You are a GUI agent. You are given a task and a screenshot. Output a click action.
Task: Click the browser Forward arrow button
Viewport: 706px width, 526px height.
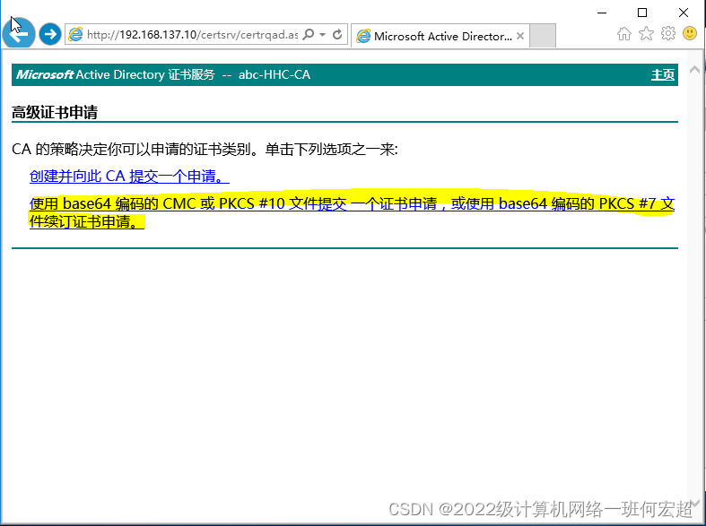(50, 34)
